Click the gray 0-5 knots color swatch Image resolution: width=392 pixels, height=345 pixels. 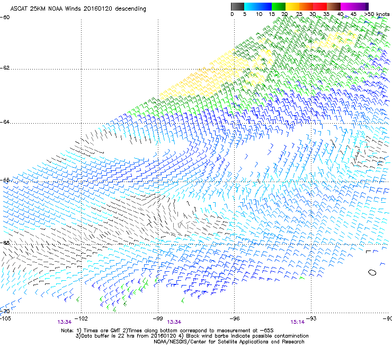(x=237, y=6)
